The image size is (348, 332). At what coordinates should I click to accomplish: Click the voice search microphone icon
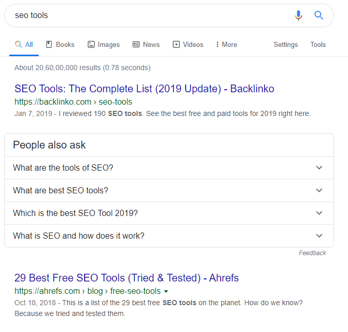(x=299, y=15)
